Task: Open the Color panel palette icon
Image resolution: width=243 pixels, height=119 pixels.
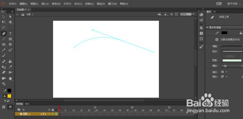Action: tap(201, 15)
